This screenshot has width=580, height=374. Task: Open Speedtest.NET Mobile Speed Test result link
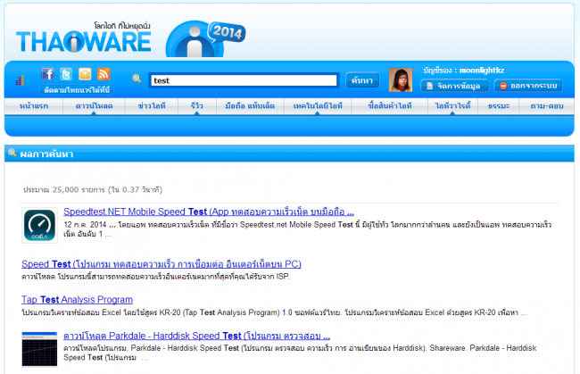(x=209, y=212)
